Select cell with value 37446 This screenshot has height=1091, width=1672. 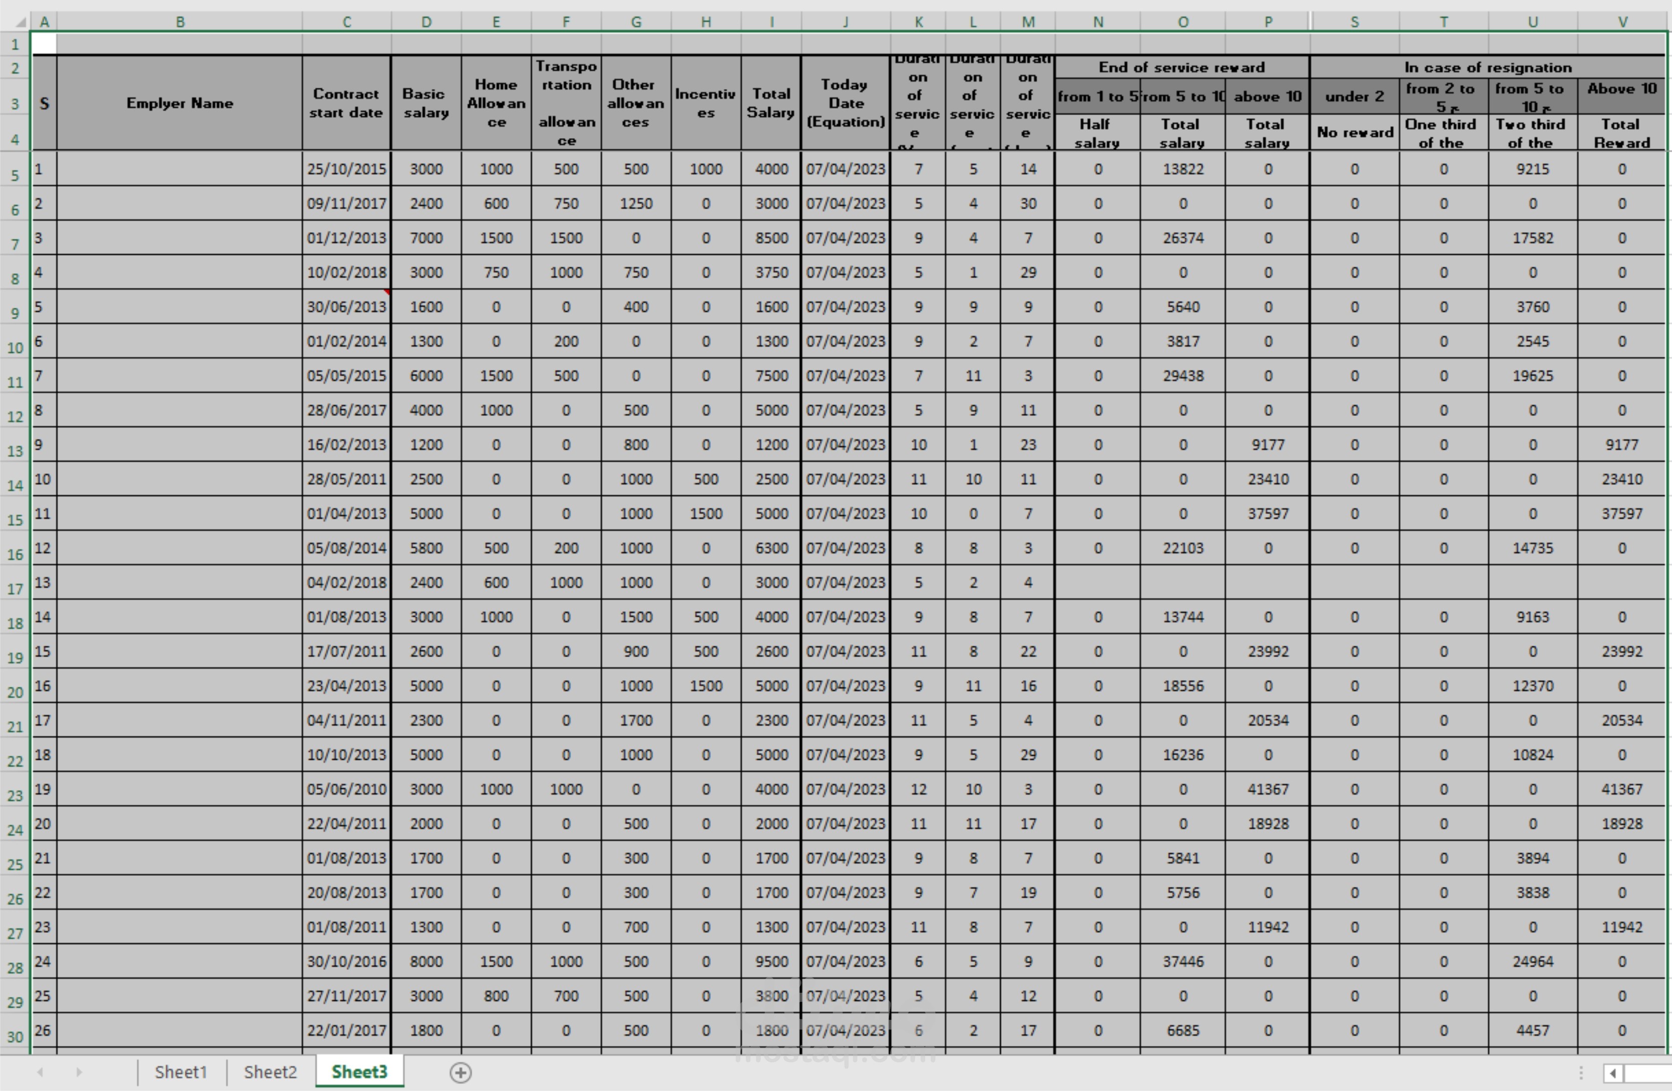(1183, 961)
